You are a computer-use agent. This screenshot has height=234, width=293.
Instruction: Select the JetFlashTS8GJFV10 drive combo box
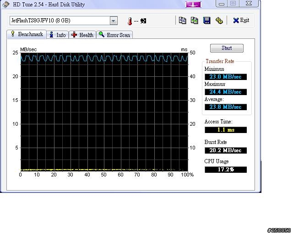click(x=64, y=21)
